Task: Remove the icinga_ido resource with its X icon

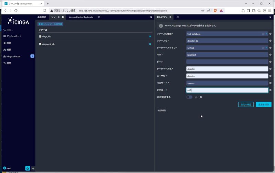Action: (150, 36)
